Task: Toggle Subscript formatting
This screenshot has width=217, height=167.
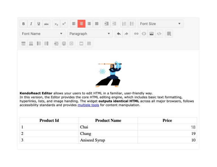Action: 56,24
